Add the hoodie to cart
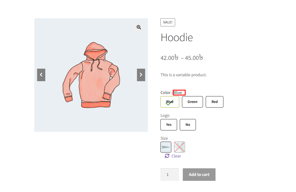 (x=199, y=175)
